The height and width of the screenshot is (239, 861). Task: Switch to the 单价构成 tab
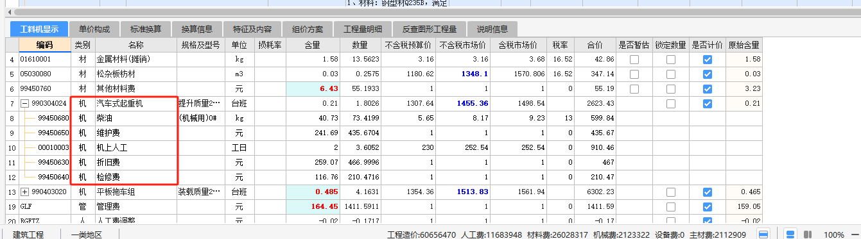[x=94, y=29]
